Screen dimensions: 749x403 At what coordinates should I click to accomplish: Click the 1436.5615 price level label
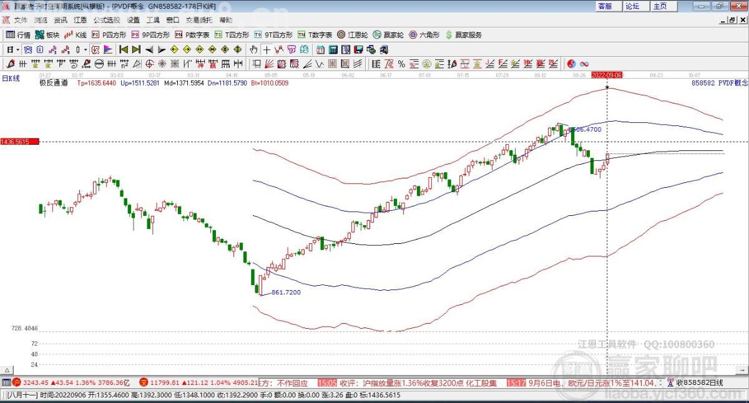(19, 142)
